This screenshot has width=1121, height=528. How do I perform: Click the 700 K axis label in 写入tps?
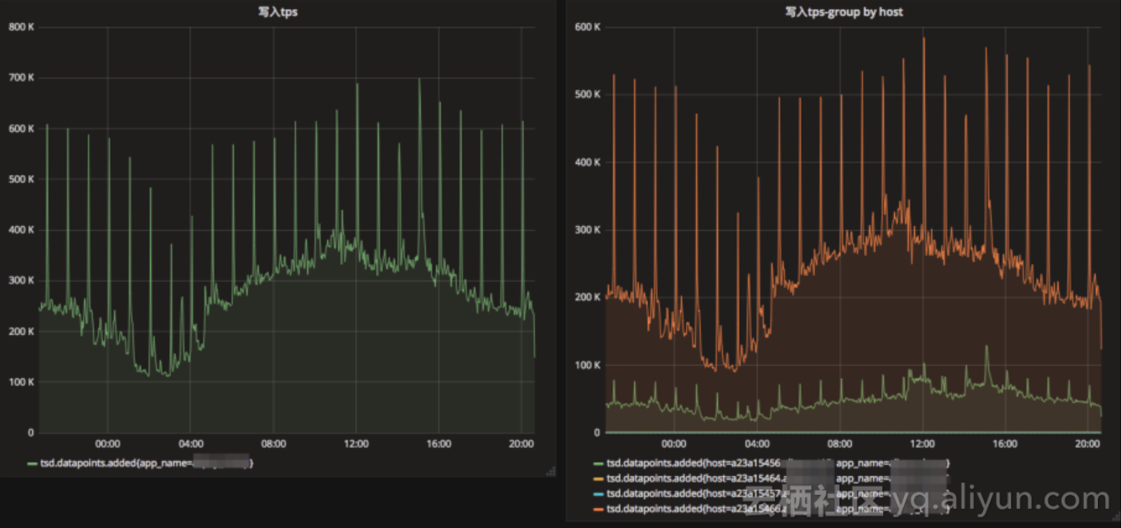point(21,78)
